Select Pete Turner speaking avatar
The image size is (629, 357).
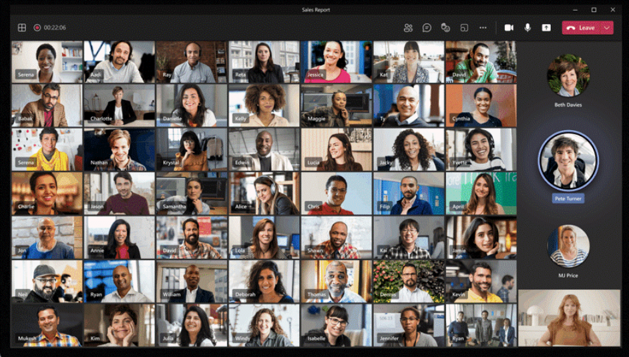[568, 160]
